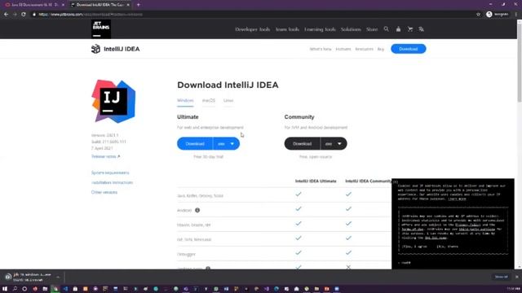
Task: Download IntelliJ IDEA Community edition
Action: coord(303,144)
